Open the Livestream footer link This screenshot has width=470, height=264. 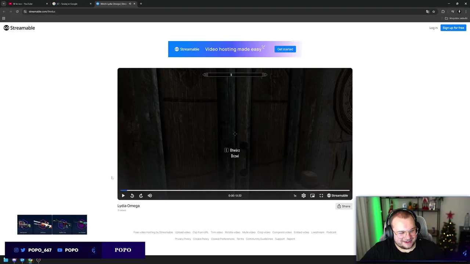pos(318,232)
